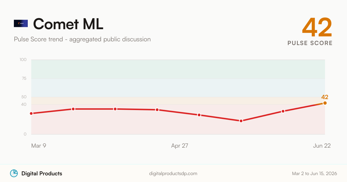Click the Jun 22 axis label

[x=322, y=146]
